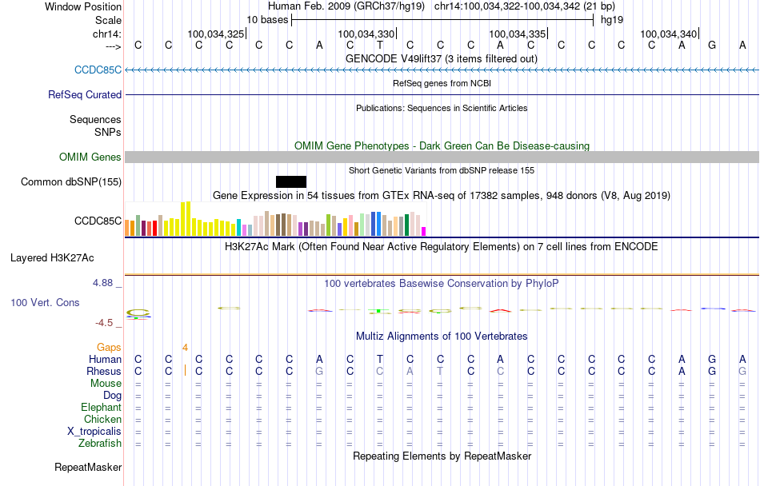
Task: Click the Sequences publications label
Action: click(95, 120)
